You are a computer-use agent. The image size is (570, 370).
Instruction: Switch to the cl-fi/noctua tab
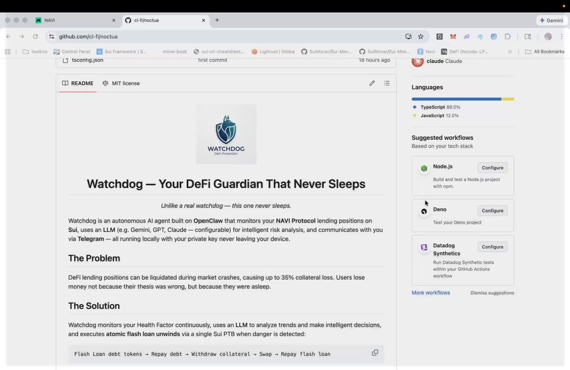click(166, 21)
